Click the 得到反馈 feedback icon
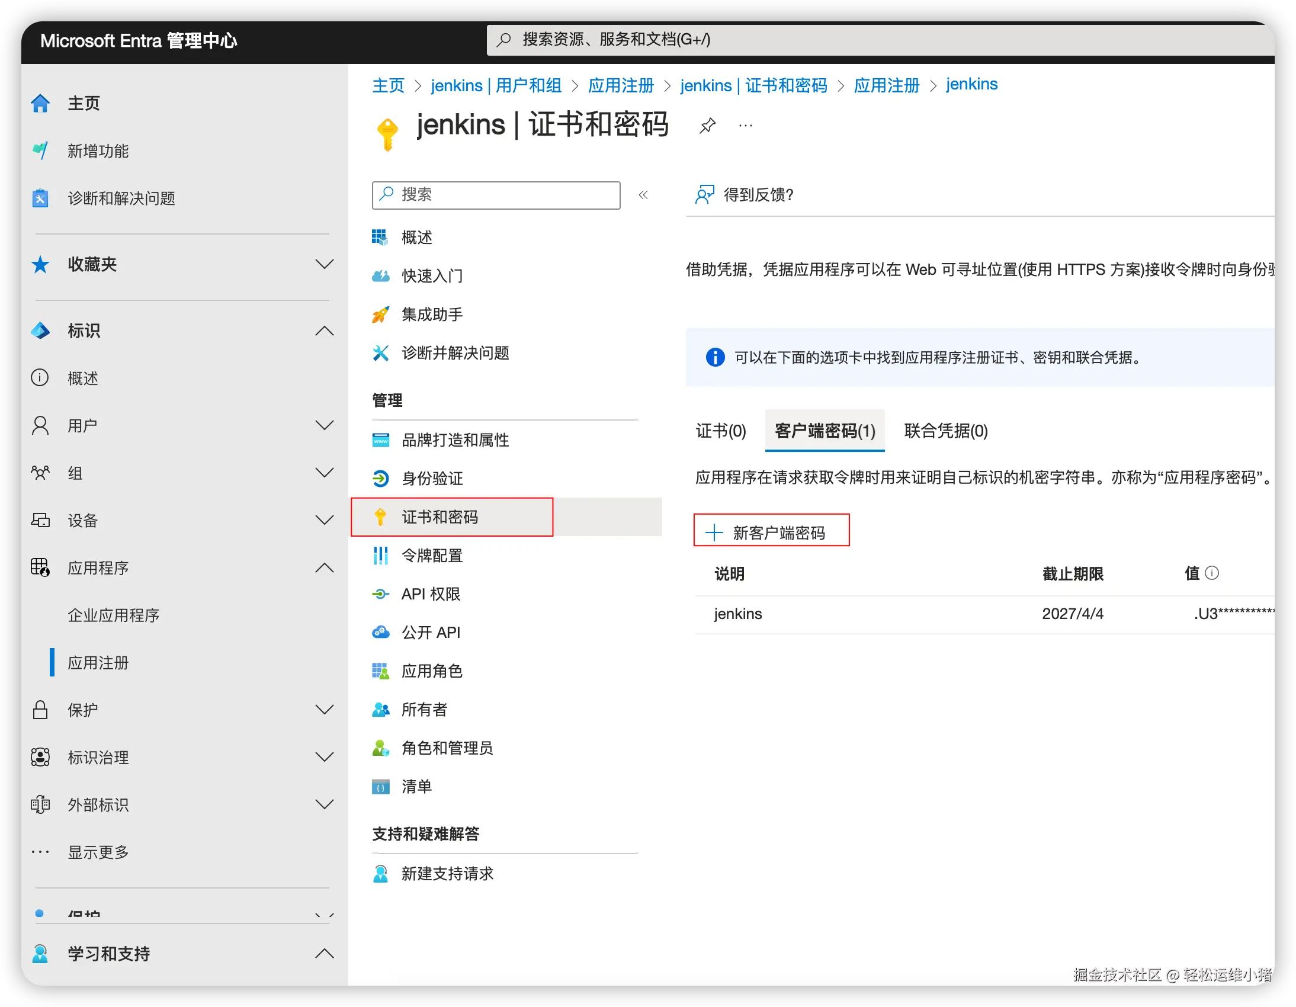1296x1007 pixels. pos(704,195)
